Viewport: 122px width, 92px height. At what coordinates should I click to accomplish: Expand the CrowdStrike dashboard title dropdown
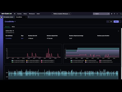tap(15, 22)
